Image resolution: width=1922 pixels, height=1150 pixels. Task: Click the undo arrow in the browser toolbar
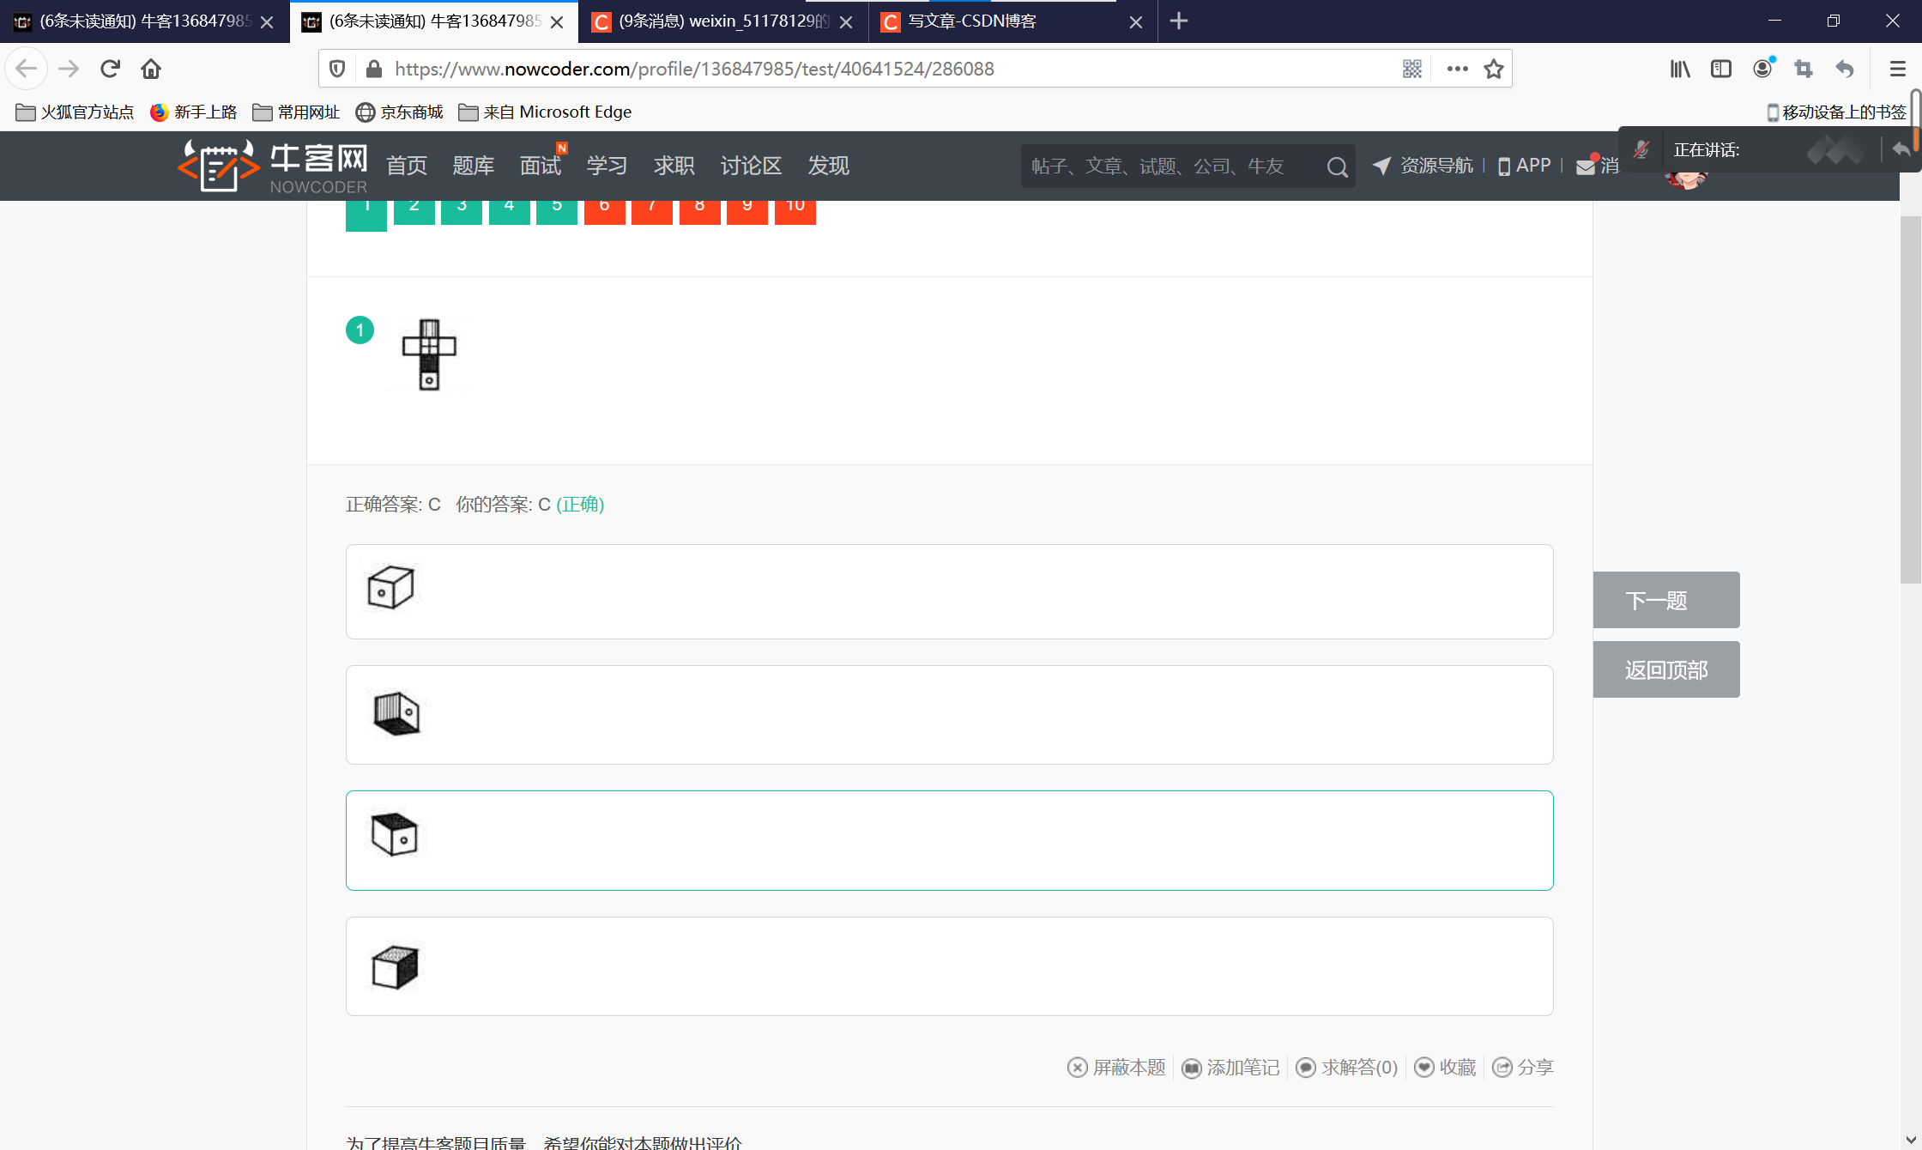coord(1845,69)
